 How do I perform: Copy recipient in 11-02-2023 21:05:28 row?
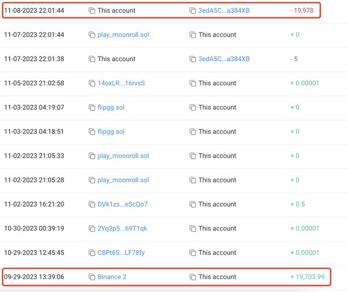click(x=192, y=180)
